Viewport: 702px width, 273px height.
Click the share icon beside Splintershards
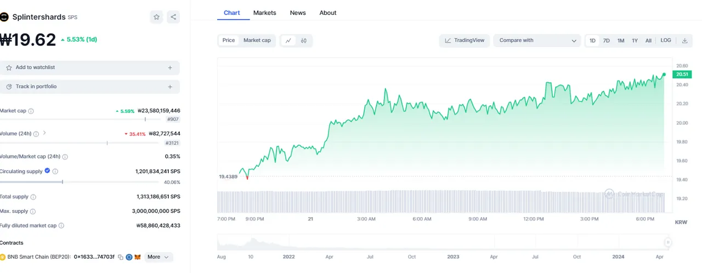[173, 17]
